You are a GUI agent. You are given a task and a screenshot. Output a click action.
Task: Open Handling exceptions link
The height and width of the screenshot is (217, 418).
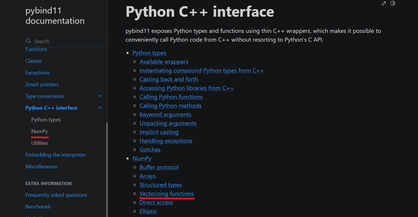[x=166, y=141]
